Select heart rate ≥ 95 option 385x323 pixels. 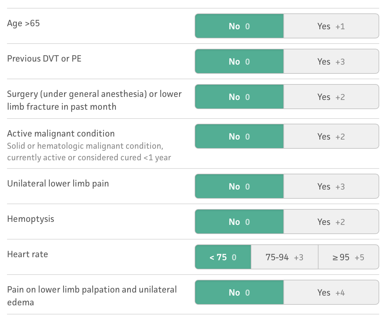[348, 257]
